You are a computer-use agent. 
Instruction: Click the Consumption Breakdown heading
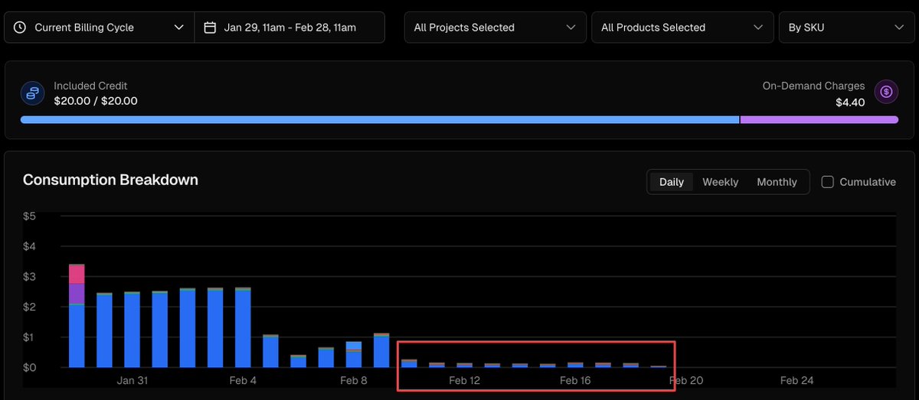pos(110,180)
